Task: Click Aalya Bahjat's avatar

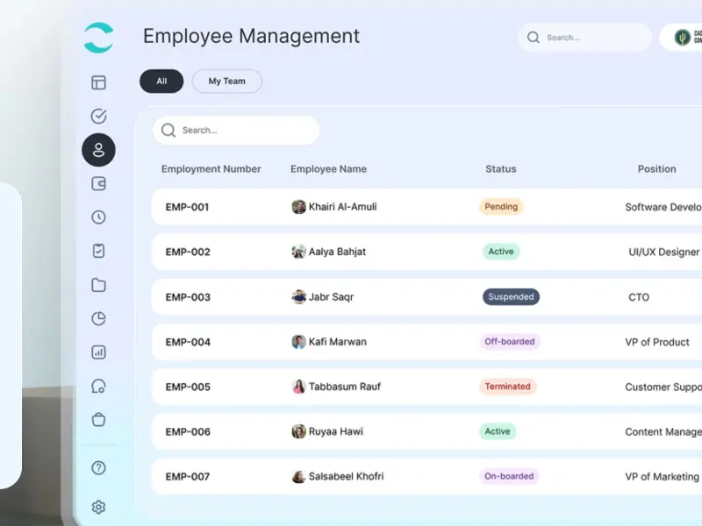Action: click(298, 252)
